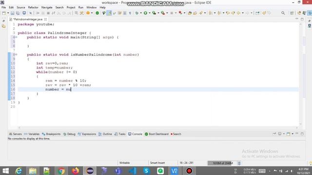Click the External Tools run icon
Viewport: 312px width, 175px height.
click(163, 13)
